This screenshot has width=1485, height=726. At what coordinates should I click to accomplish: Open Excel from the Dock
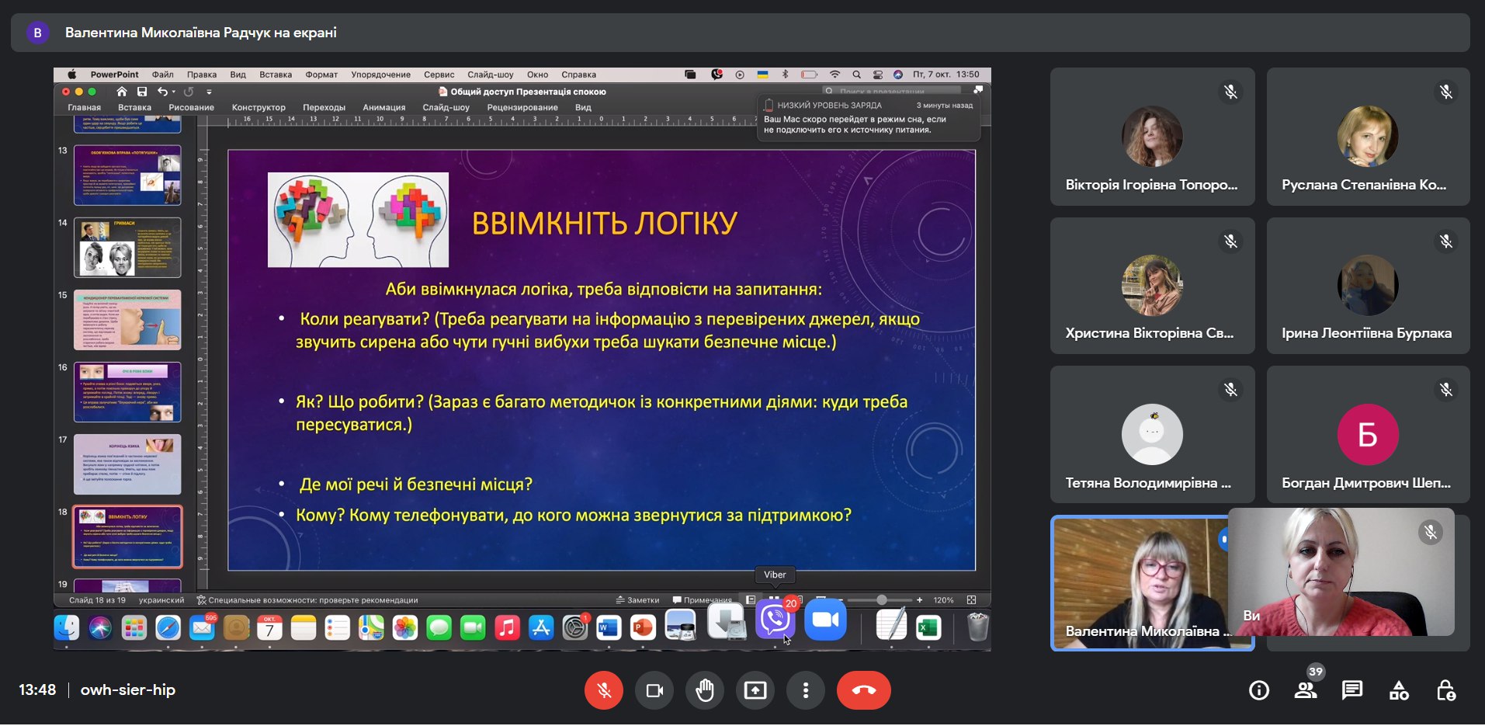pyautogui.click(x=928, y=627)
